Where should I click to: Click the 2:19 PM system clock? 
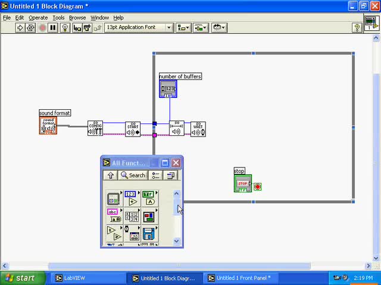(363, 278)
